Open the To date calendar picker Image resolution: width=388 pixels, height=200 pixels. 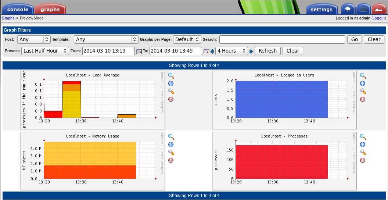pos(206,51)
